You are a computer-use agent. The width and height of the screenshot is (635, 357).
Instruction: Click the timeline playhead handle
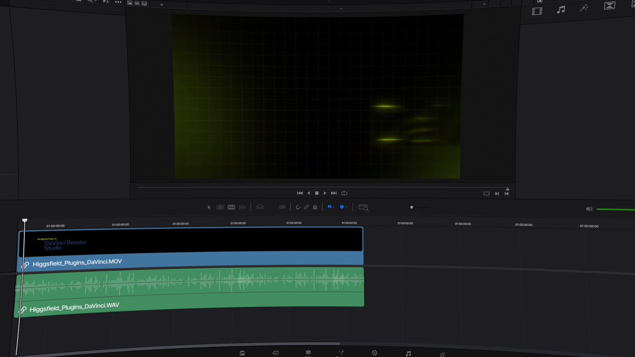[x=24, y=220]
